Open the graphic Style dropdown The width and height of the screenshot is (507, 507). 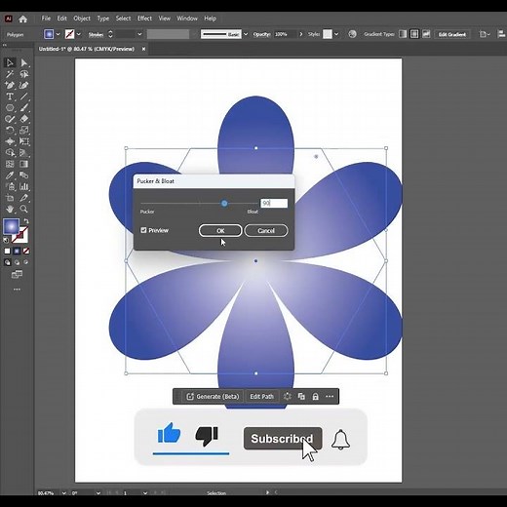tap(336, 34)
